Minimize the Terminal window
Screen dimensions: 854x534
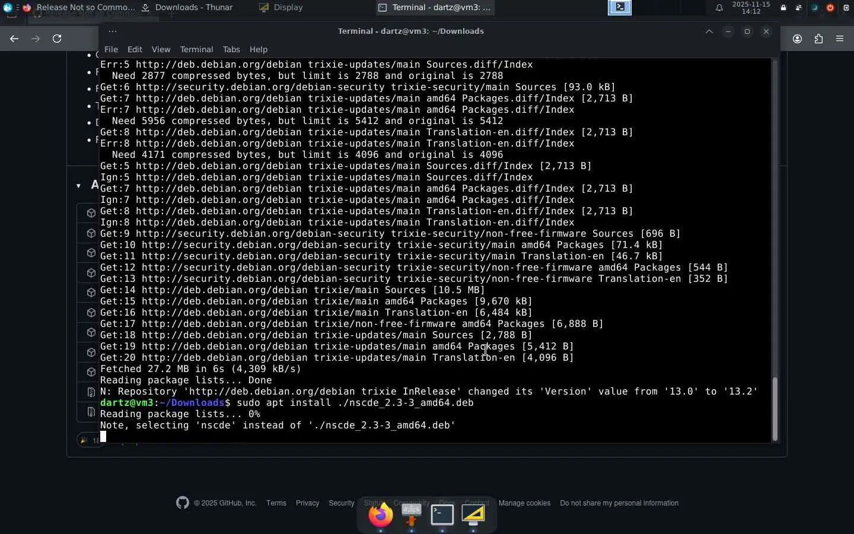point(728,31)
